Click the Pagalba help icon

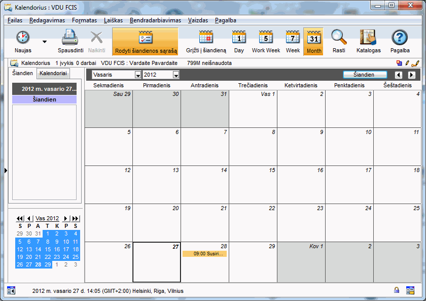pos(400,39)
